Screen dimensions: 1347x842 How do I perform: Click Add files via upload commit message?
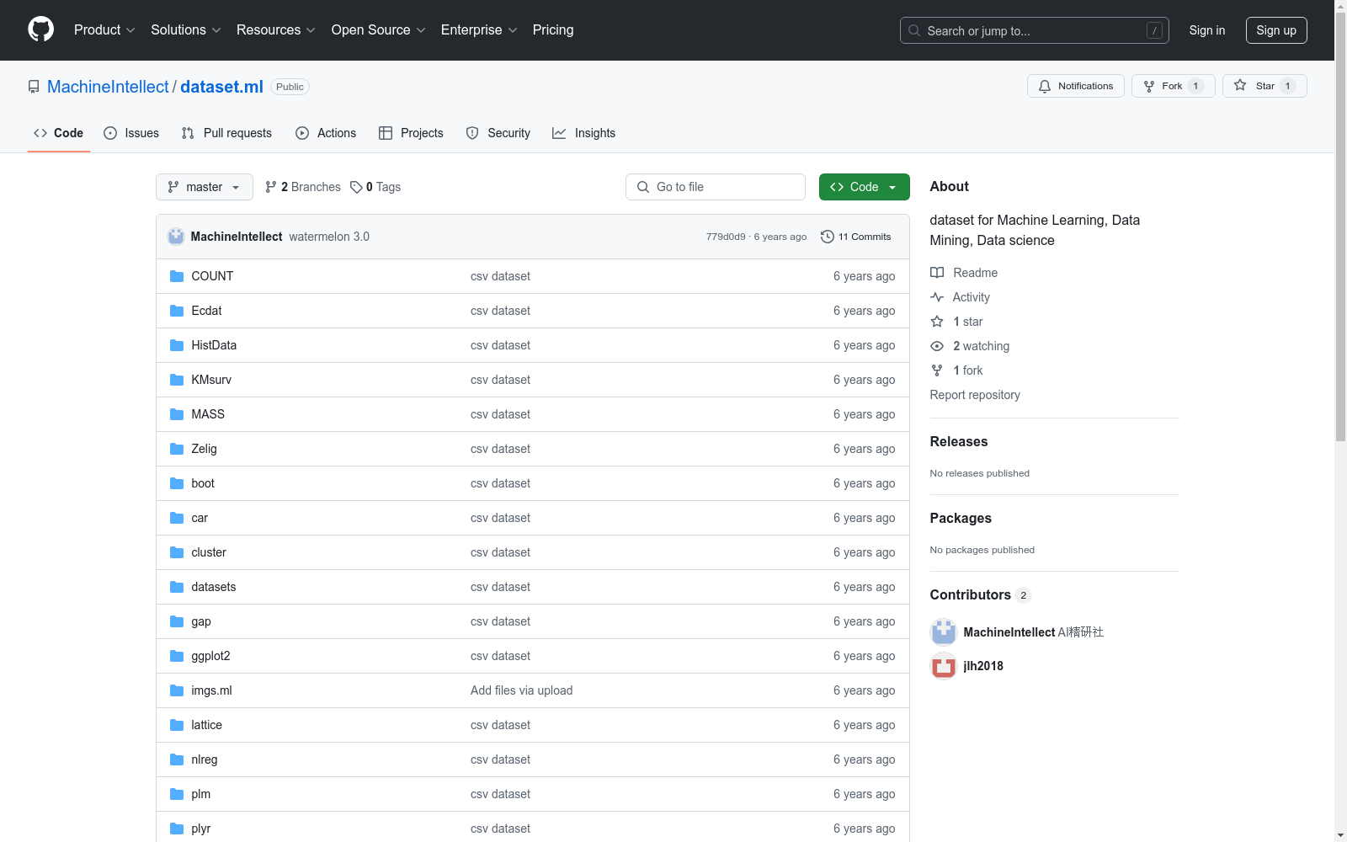(x=521, y=690)
